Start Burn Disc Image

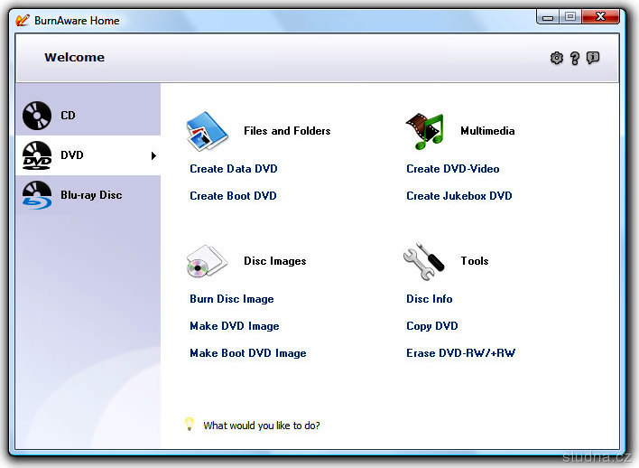(231, 299)
